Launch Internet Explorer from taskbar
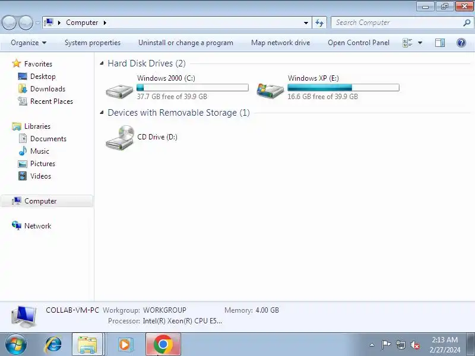475x356 pixels. click(53, 345)
